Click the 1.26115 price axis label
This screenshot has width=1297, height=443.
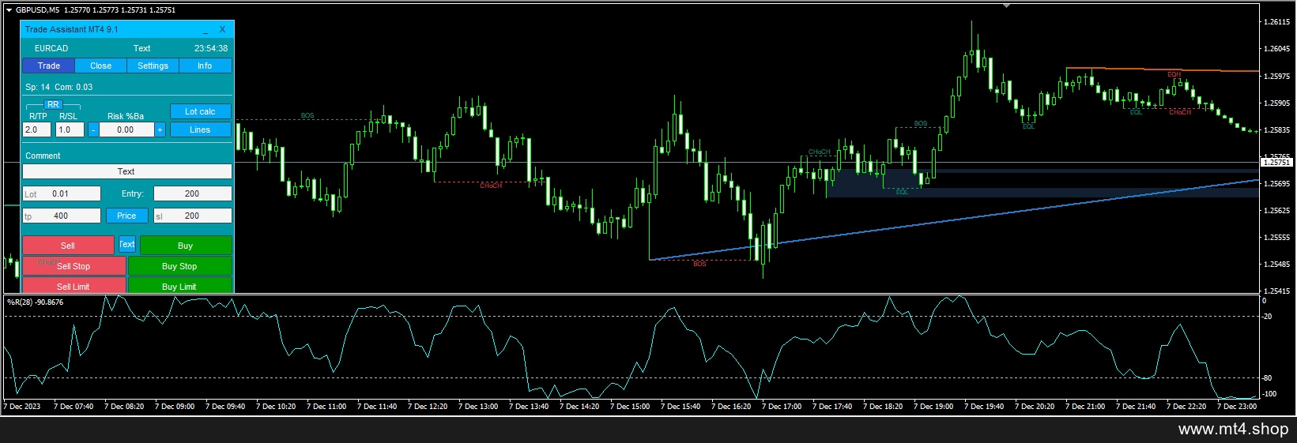tap(1277, 22)
